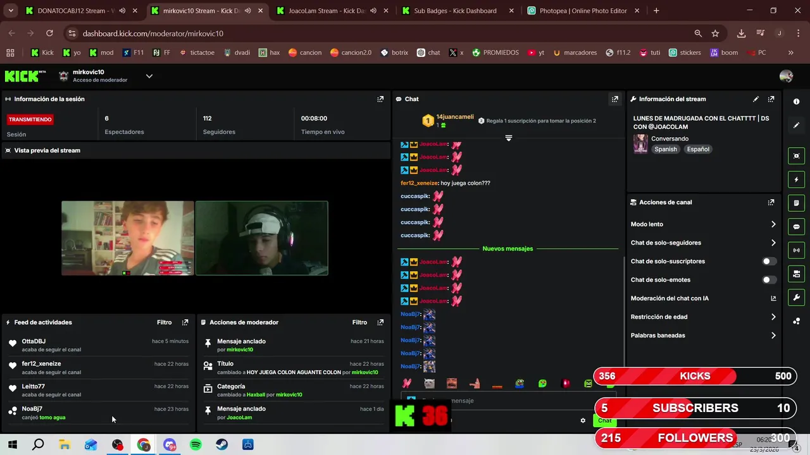Click Nuevos mensajes divider link
The height and width of the screenshot is (455, 810).
[x=508, y=248]
